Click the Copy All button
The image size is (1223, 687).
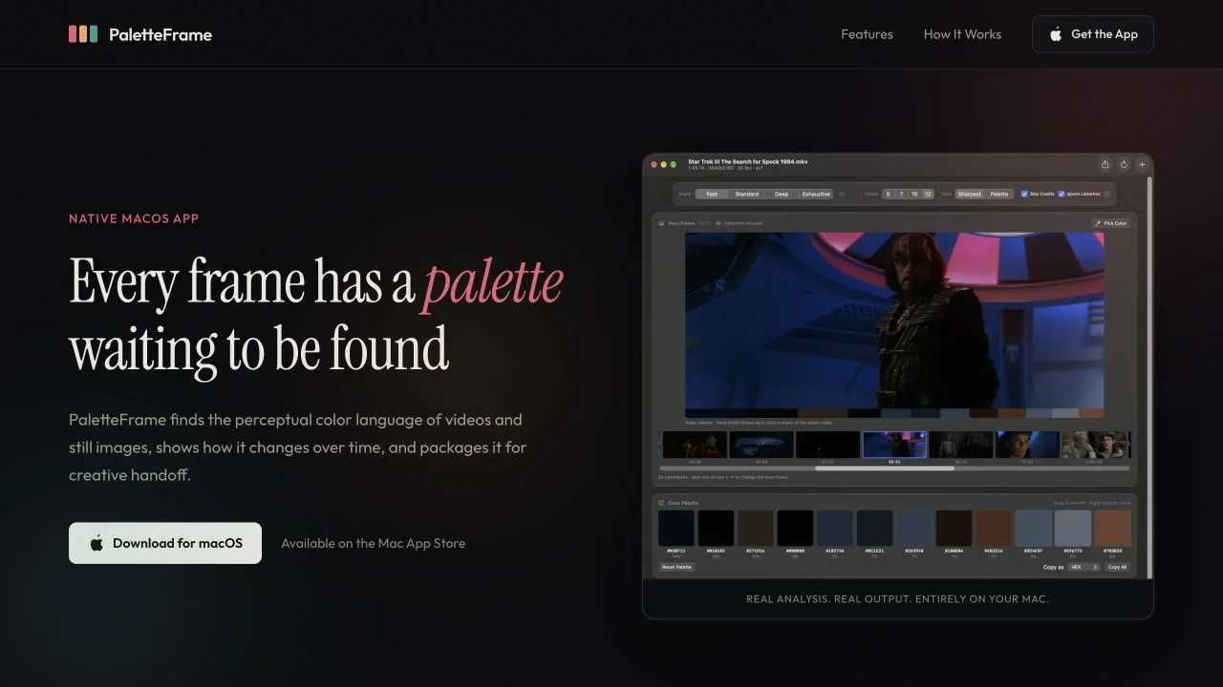click(1117, 567)
